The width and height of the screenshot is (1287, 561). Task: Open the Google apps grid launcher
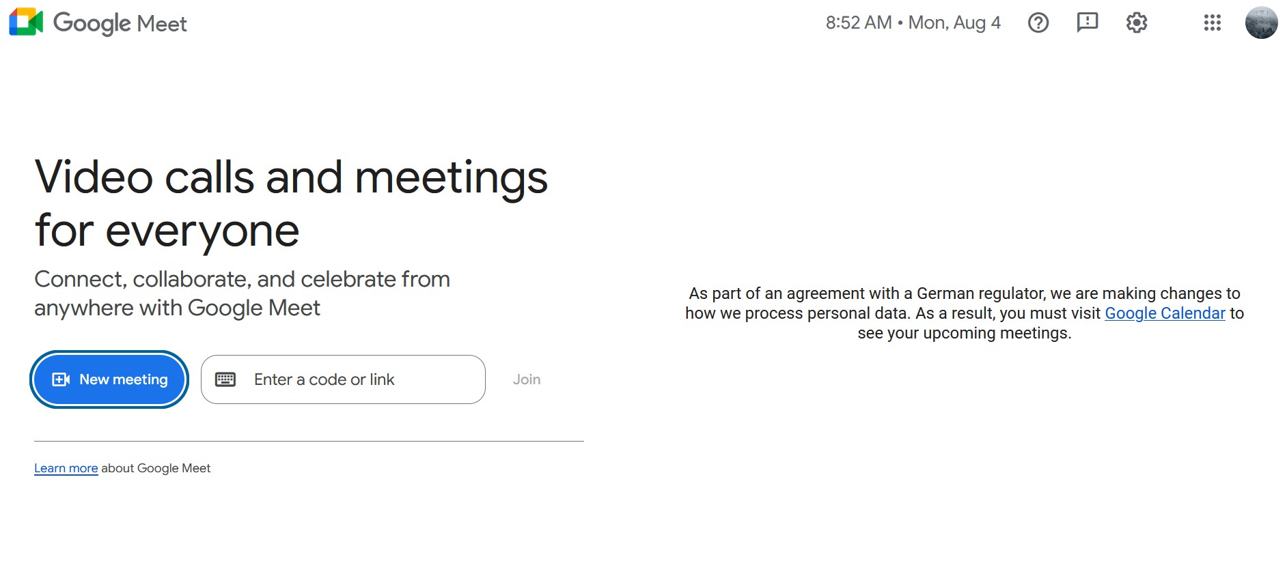[1212, 23]
